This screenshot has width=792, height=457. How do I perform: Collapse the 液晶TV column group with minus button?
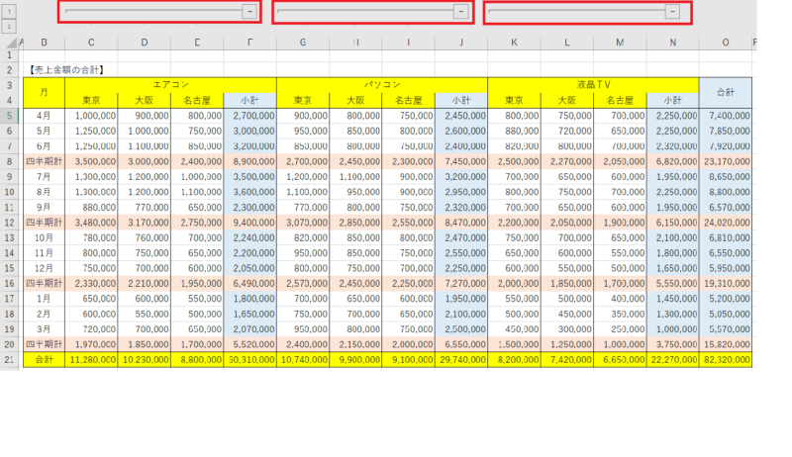pyautogui.click(x=672, y=12)
